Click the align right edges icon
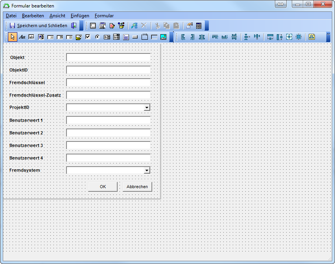The image size is (335, 264). [193, 37]
